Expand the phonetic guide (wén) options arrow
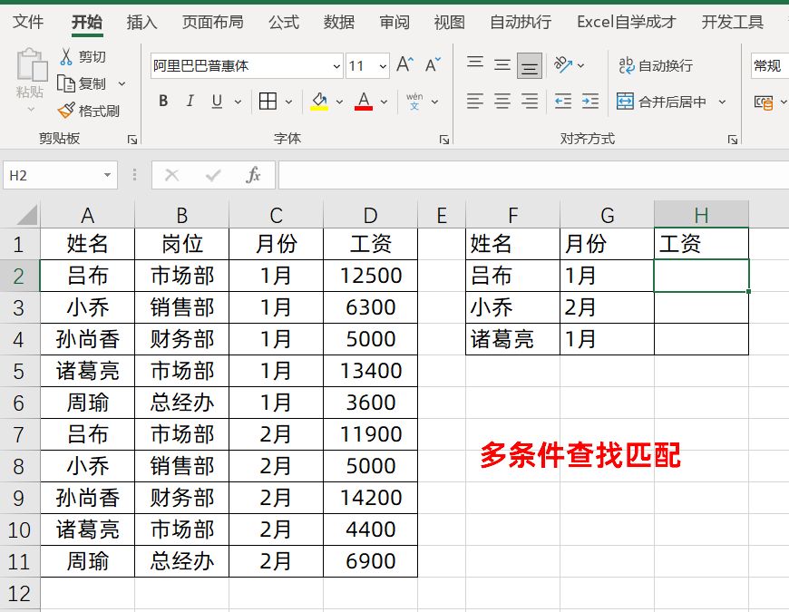This screenshot has width=789, height=612. pos(434,102)
